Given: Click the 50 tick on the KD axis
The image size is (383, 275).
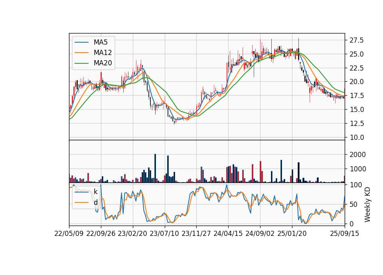Looking at the screenshot, I should (x=353, y=204).
